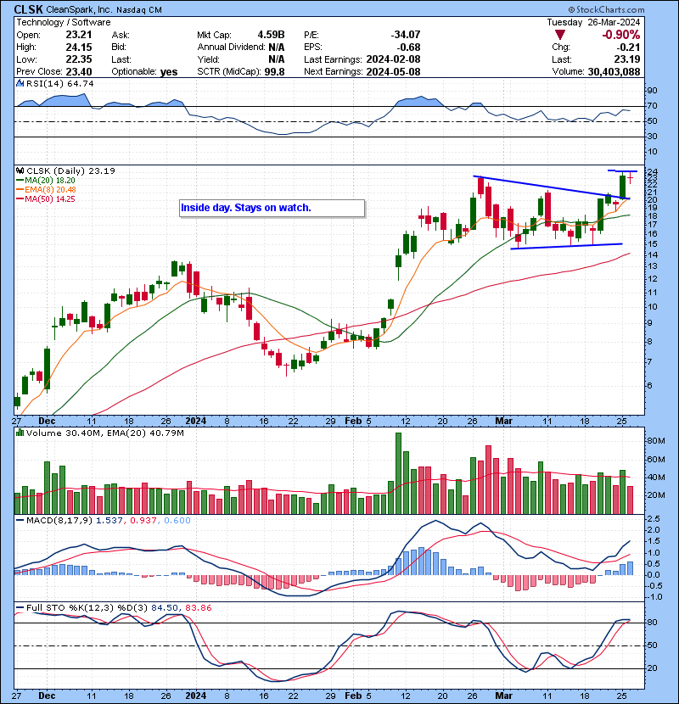Click the tallest green volume bar
The image size is (679, 704).
click(397, 472)
